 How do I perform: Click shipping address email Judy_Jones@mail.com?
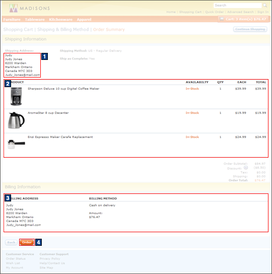coord(22,75)
